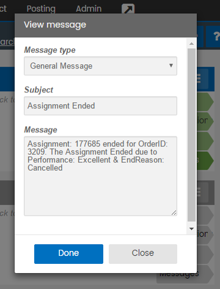Click the partially visible search link at left
Viewport: 220px width, 289px height.
7,42
